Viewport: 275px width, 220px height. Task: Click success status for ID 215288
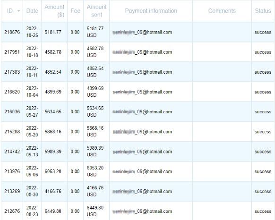(263, 132)
